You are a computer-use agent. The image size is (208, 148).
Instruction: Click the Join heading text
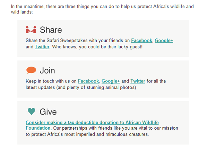47,70
